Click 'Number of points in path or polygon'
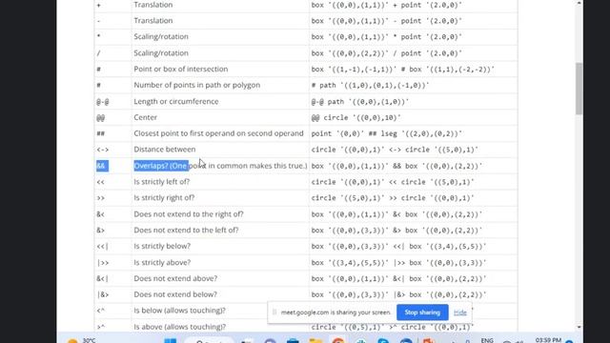 [x=197, y=85]
